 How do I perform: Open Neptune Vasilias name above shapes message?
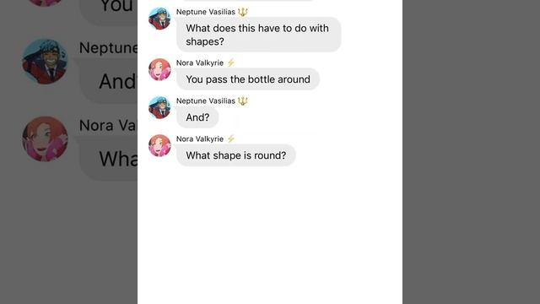206,12
